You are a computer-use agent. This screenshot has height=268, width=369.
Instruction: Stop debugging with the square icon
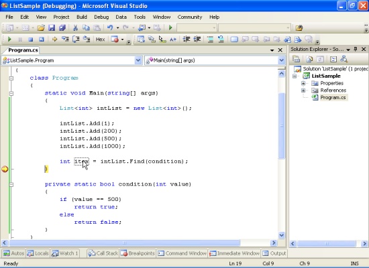click(31, 40)
